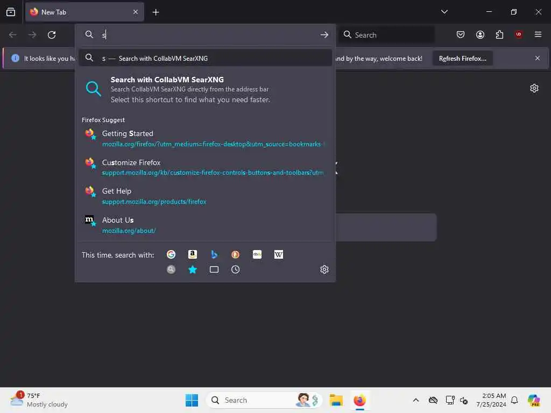This screenshot has height=413, width=551.
Task: Search this time with eBay
Action: 257,254
